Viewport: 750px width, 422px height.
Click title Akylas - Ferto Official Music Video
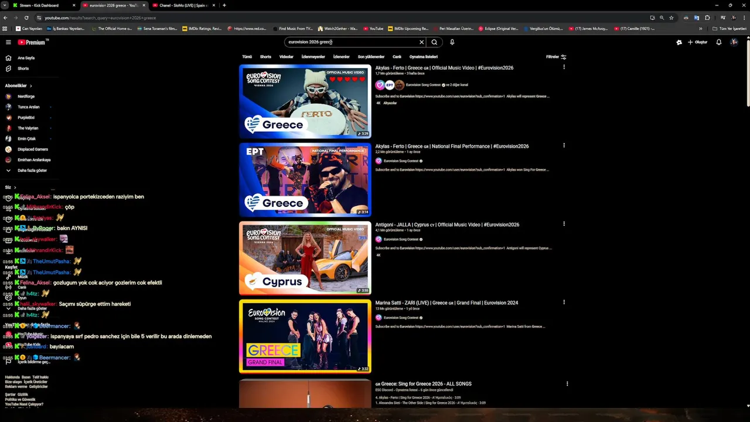[444, 68]
